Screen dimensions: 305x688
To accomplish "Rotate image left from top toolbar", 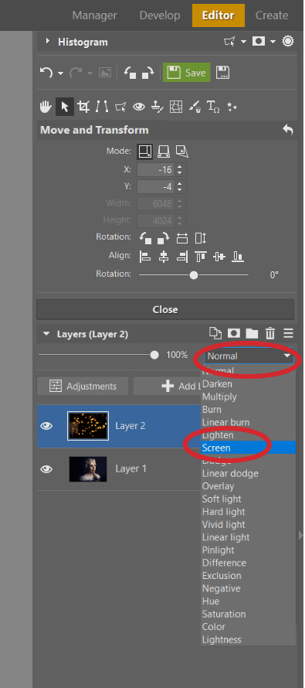I will click(x=130, y=73).
